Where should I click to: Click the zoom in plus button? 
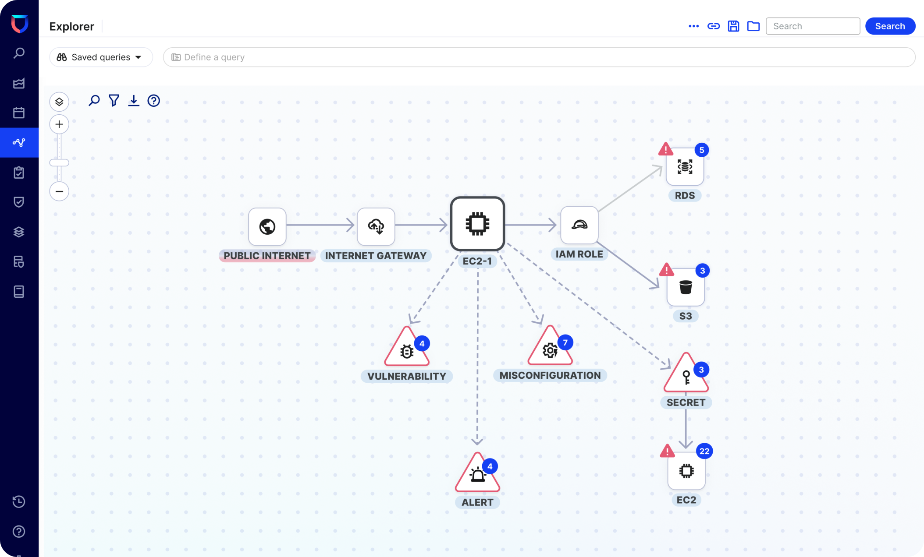pos(59,124)
